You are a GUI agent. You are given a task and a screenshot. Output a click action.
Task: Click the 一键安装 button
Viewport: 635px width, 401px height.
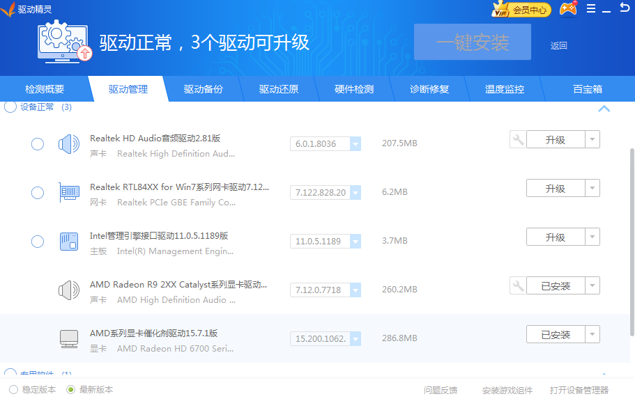[472, 42]
